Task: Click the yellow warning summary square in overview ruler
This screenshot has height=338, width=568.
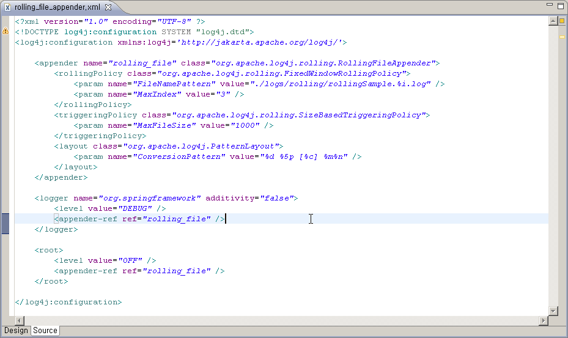Action: (x=561, y=21)
